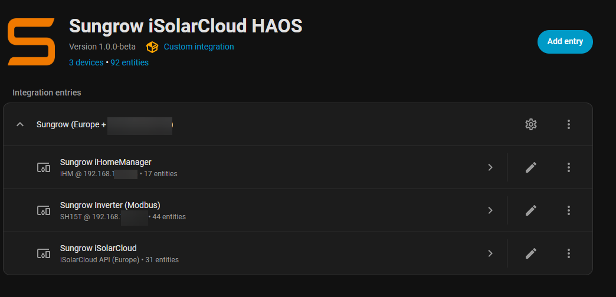Open Sungrow iHomeManager via right chevron
Image resolution: width=616 pixels, height=297 pixels.
click(x=490, y=167)
